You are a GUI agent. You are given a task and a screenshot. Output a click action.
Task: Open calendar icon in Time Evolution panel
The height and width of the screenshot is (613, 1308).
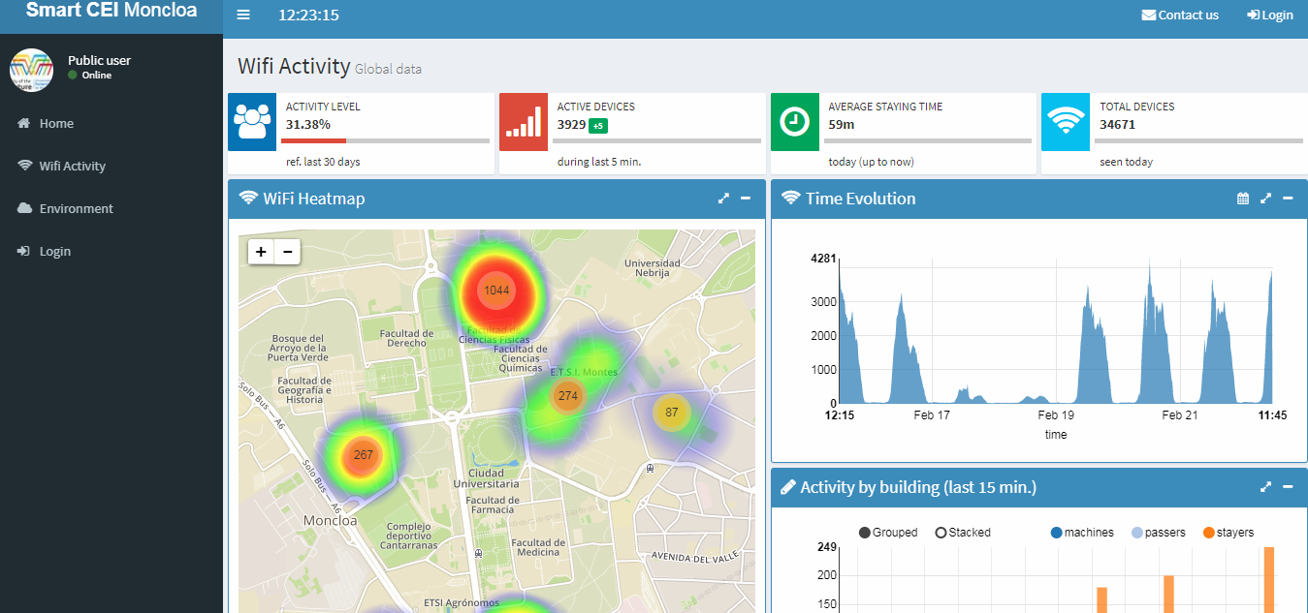pyautogui.click(x=1243, y=199)
